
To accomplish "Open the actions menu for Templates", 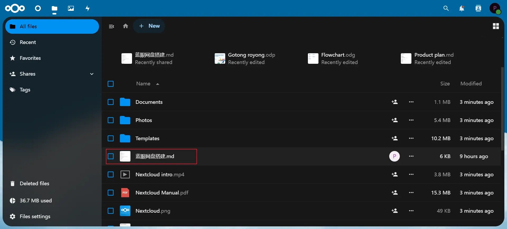I will [x=411, y=138].
